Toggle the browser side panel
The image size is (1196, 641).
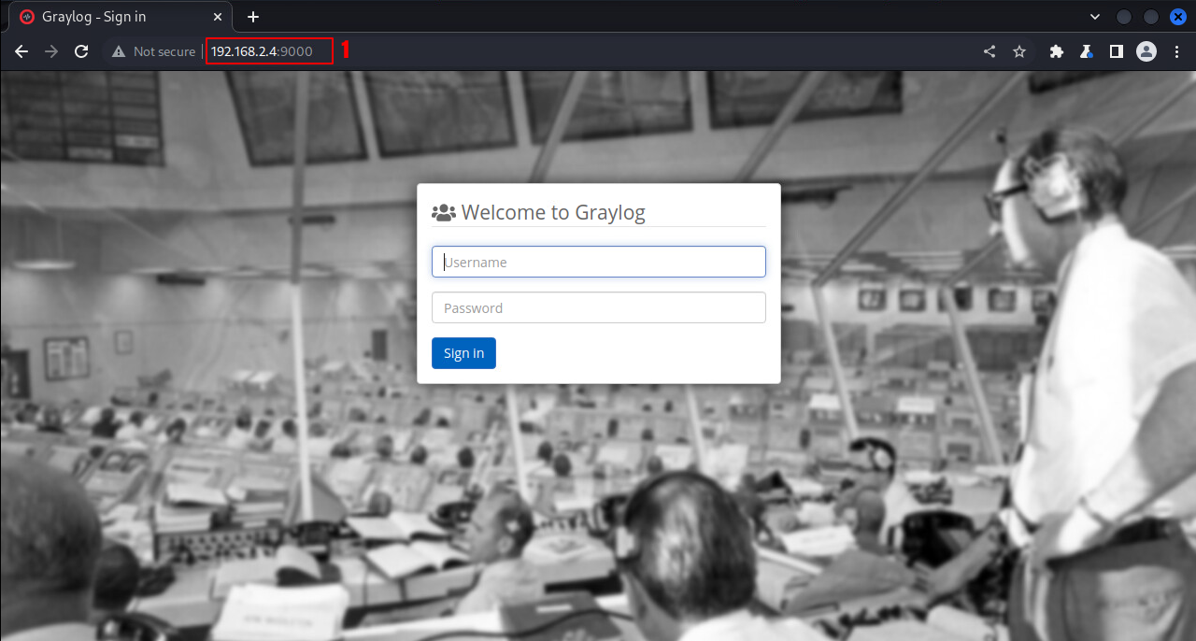pyautogui.click(x=1117, y=51)
